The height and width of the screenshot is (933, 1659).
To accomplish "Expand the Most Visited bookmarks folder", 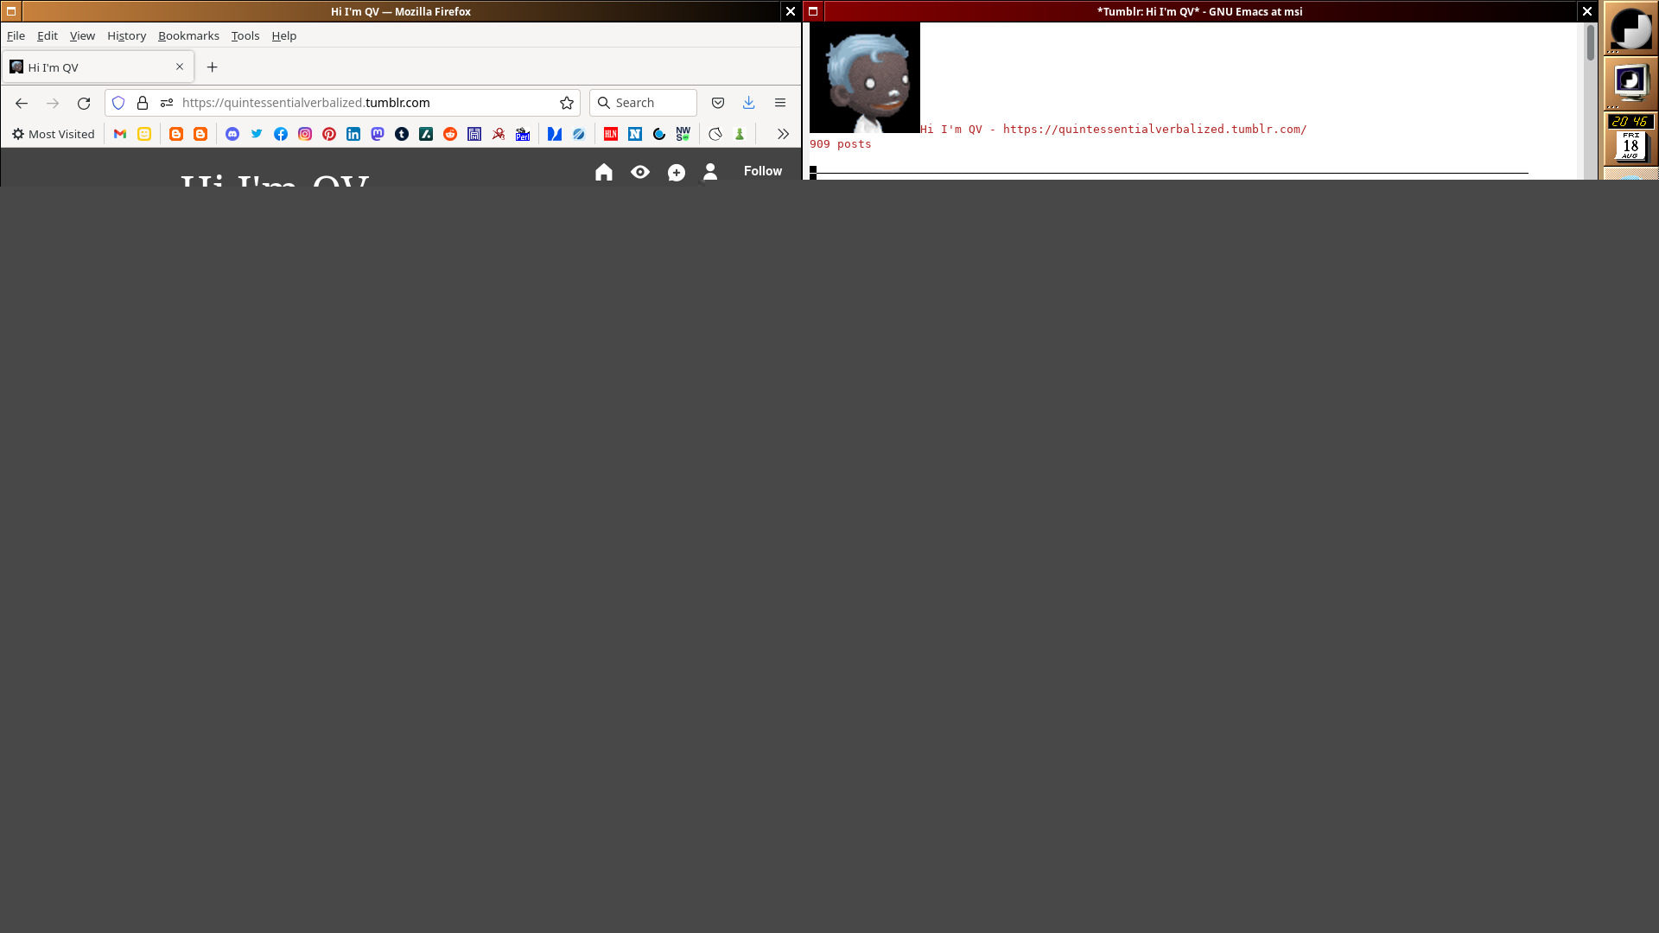I will [x=54, y=134].
